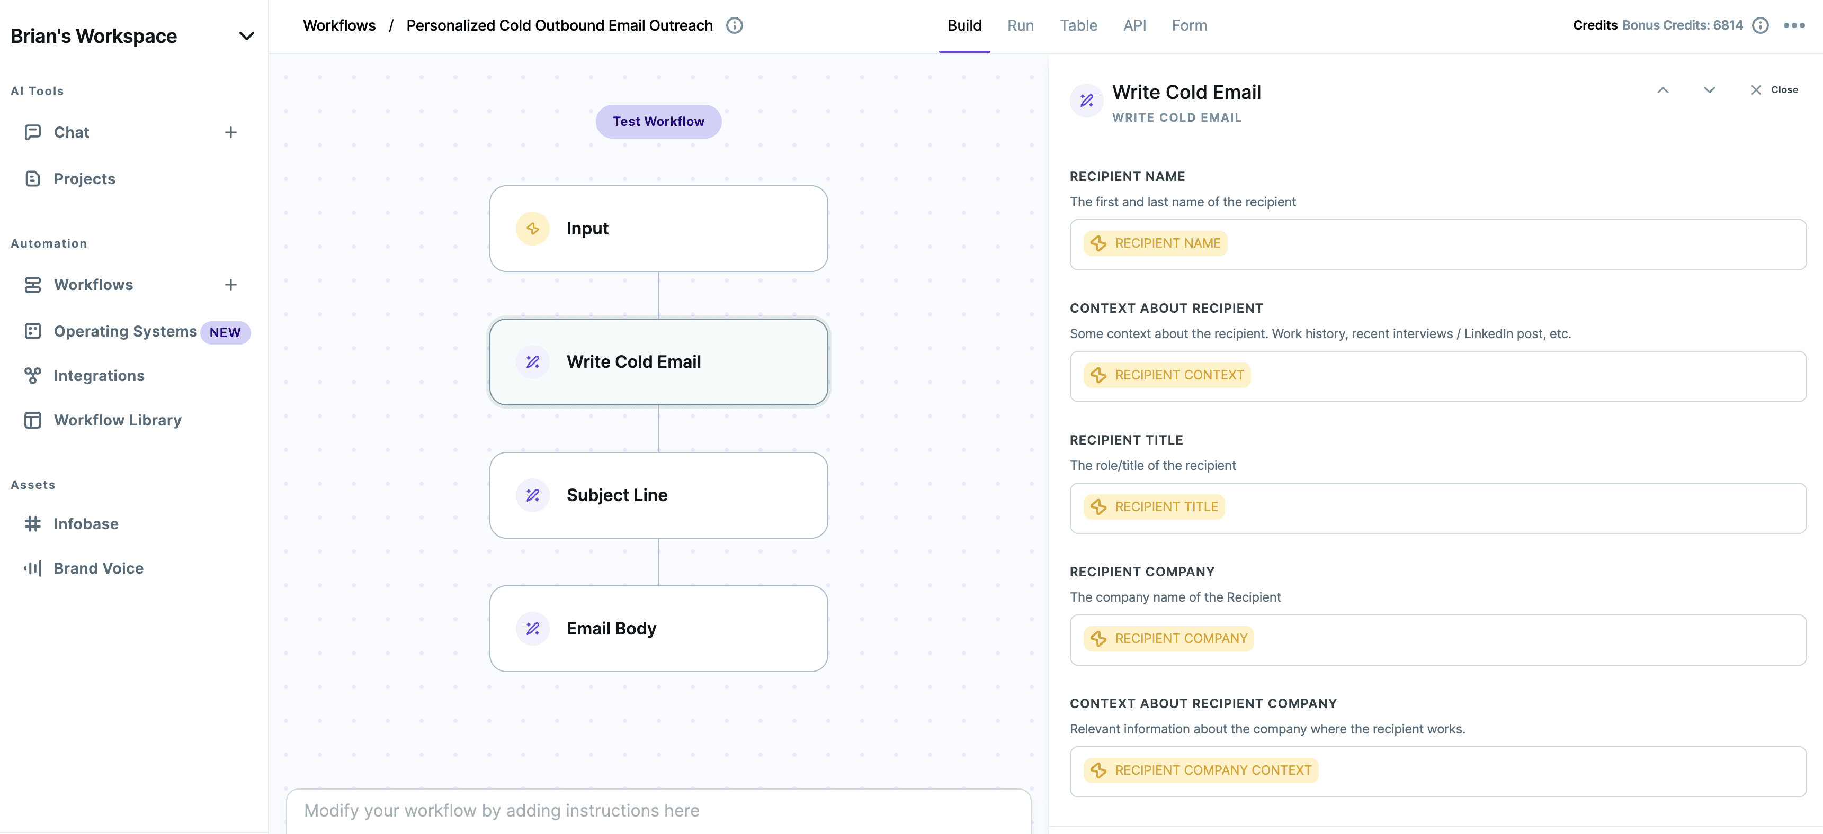Open the Brand Voice waveform icon
This screenshot has height=834, width=1823.
(32, 568)
